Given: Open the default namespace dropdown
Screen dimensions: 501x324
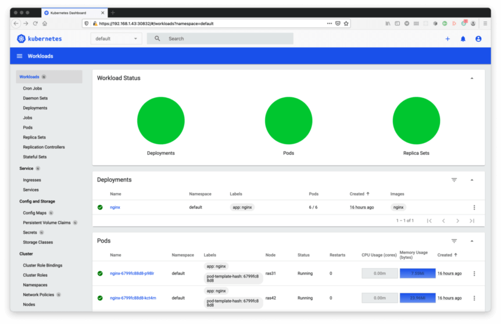Looking at the screenshot, I should coord(116,39).
